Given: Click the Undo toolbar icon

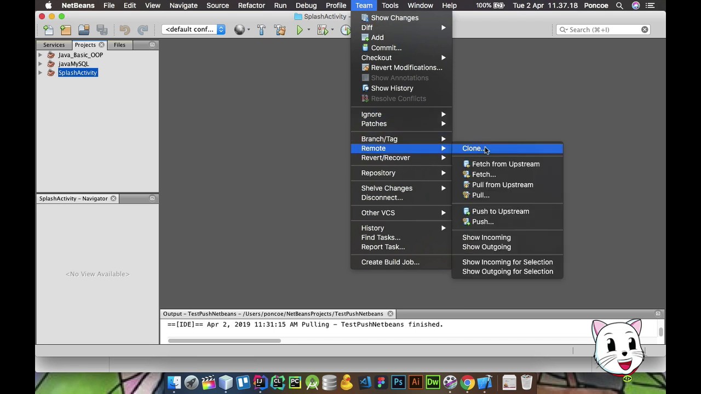Looking at the screenshot, I should tap(125, 30).
